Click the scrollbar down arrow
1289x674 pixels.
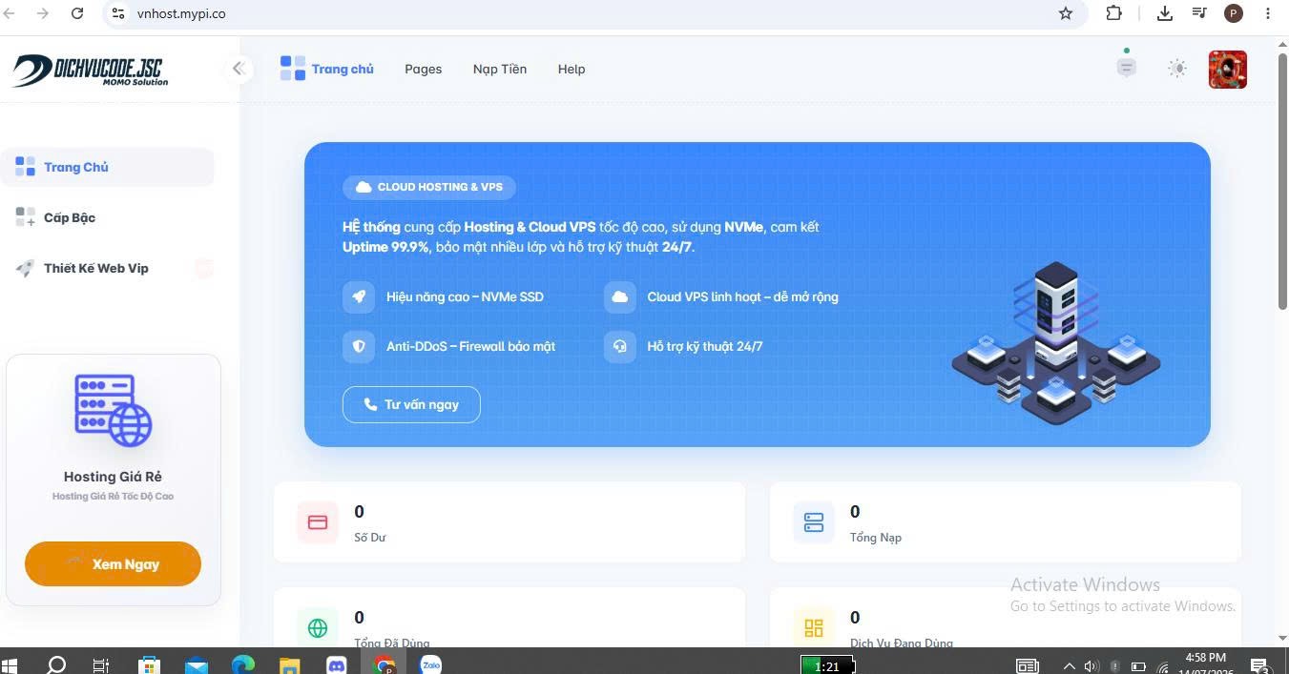click(x=1282, y=639)
